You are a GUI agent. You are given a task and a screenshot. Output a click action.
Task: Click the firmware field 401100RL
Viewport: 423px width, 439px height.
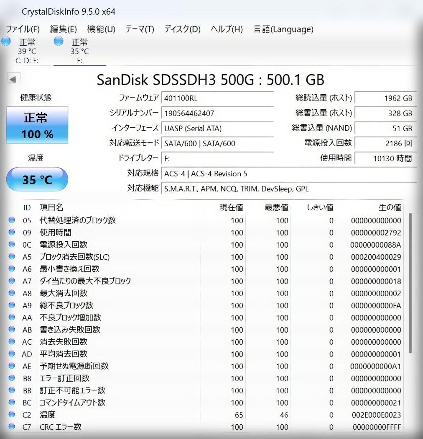217,98
